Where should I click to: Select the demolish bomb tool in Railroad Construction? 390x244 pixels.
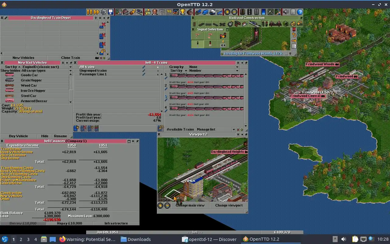point(230,24)
